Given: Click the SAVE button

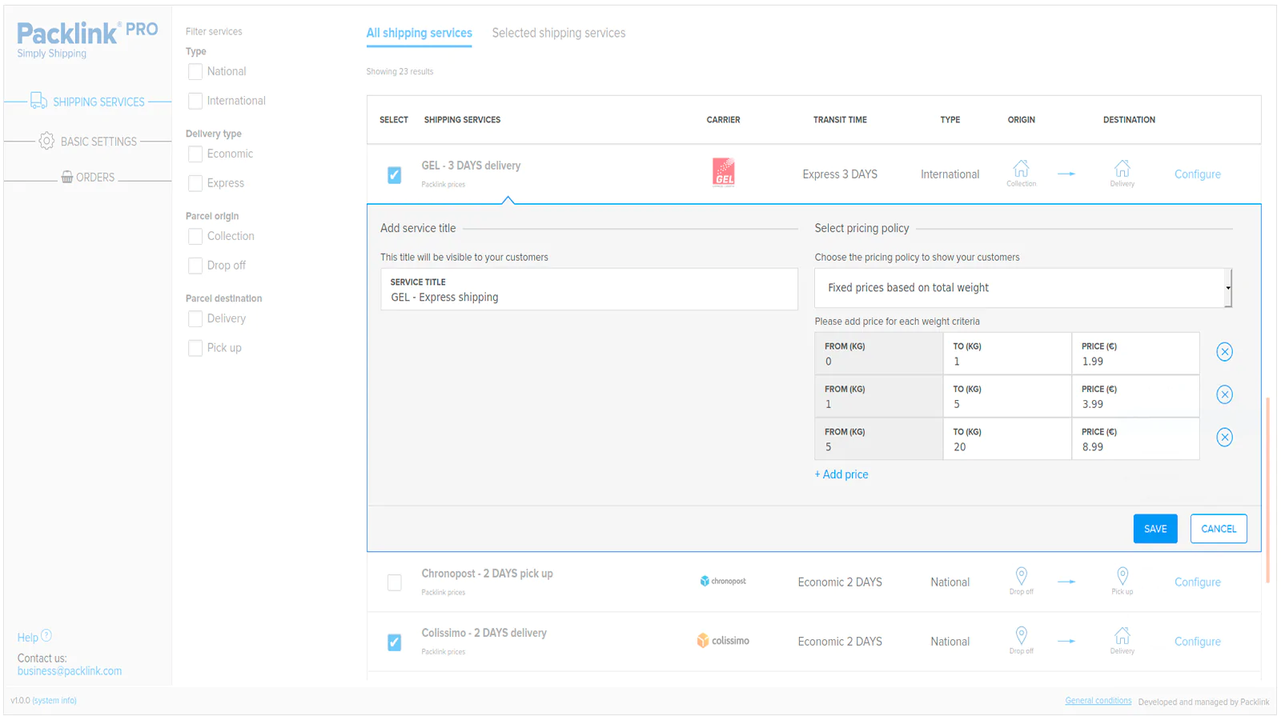Looking at the screenshot, I should click(1155, 529).
